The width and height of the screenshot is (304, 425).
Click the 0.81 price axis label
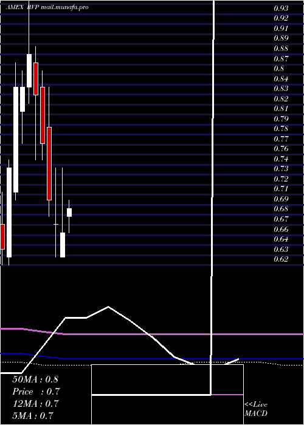281,109
